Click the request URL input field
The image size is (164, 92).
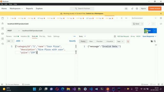coord(82,31)
